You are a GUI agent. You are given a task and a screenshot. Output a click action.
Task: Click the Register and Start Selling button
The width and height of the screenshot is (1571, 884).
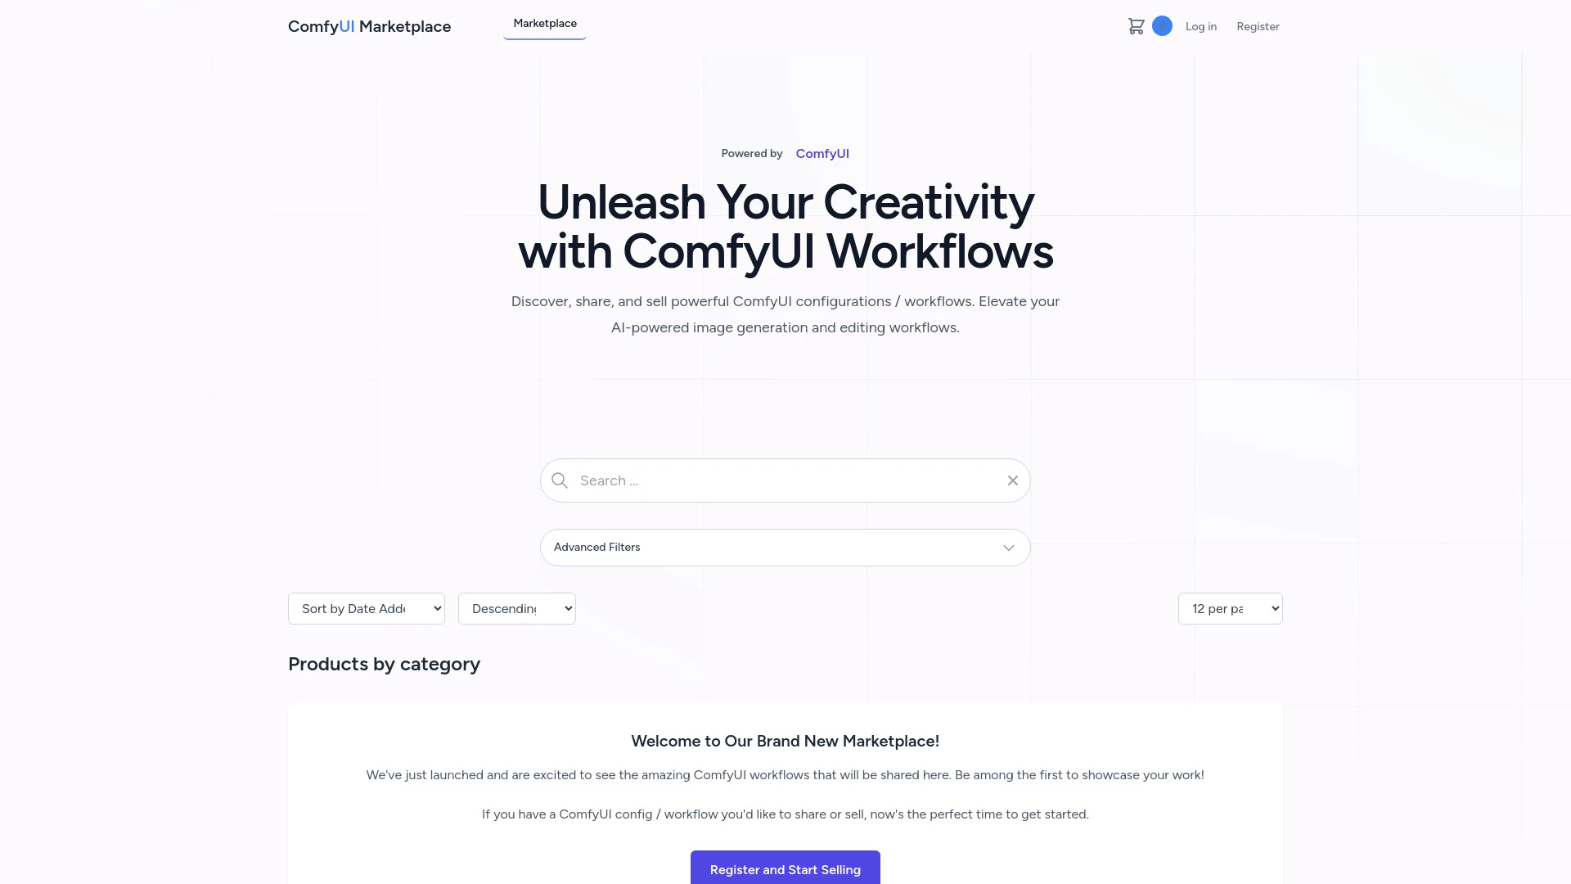click(785, 870)
